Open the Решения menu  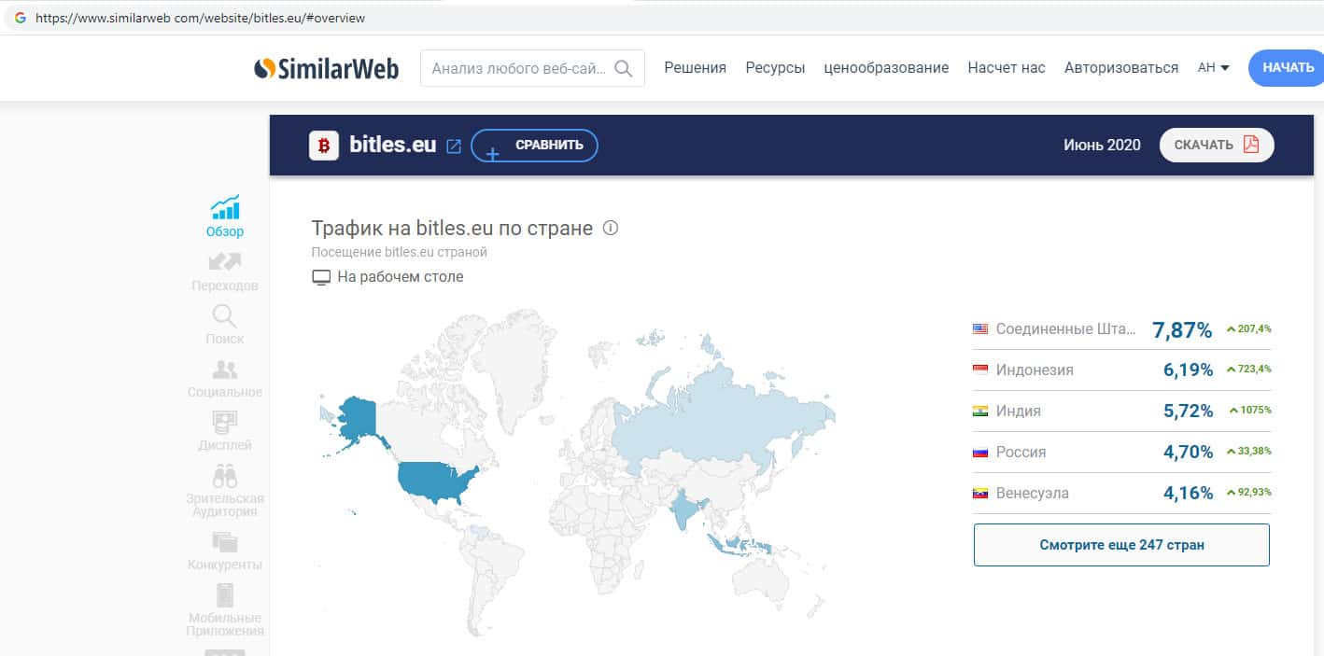coord(695,68)
